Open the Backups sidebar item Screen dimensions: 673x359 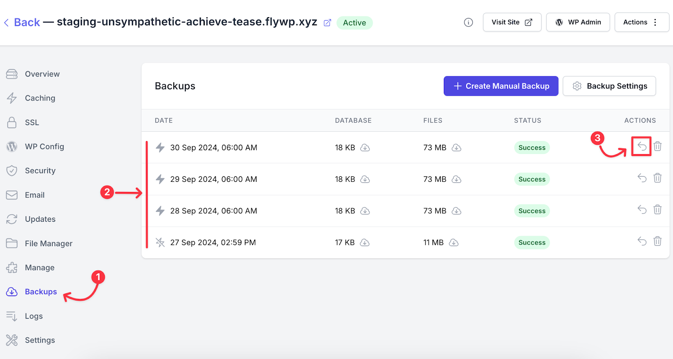click(41, 292)
